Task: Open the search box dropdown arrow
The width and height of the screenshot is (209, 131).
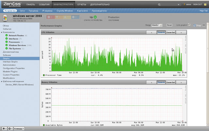Action: click(179, 5)
